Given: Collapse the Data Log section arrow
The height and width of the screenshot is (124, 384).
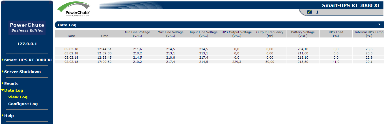Looking at the screenshot, I should coord(2,90).
